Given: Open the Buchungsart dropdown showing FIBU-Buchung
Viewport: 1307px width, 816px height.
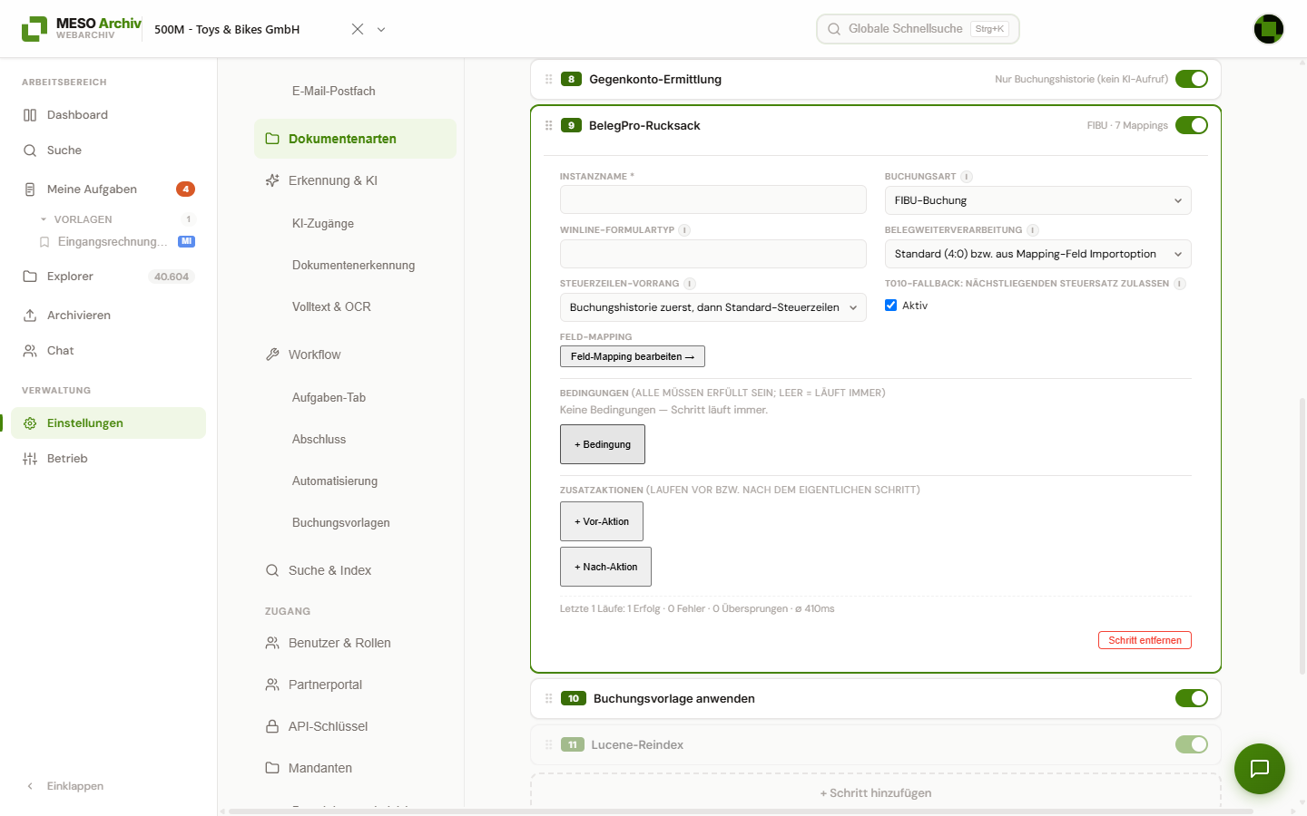Looking at the screenshot, I should [x=1037, y=200].
